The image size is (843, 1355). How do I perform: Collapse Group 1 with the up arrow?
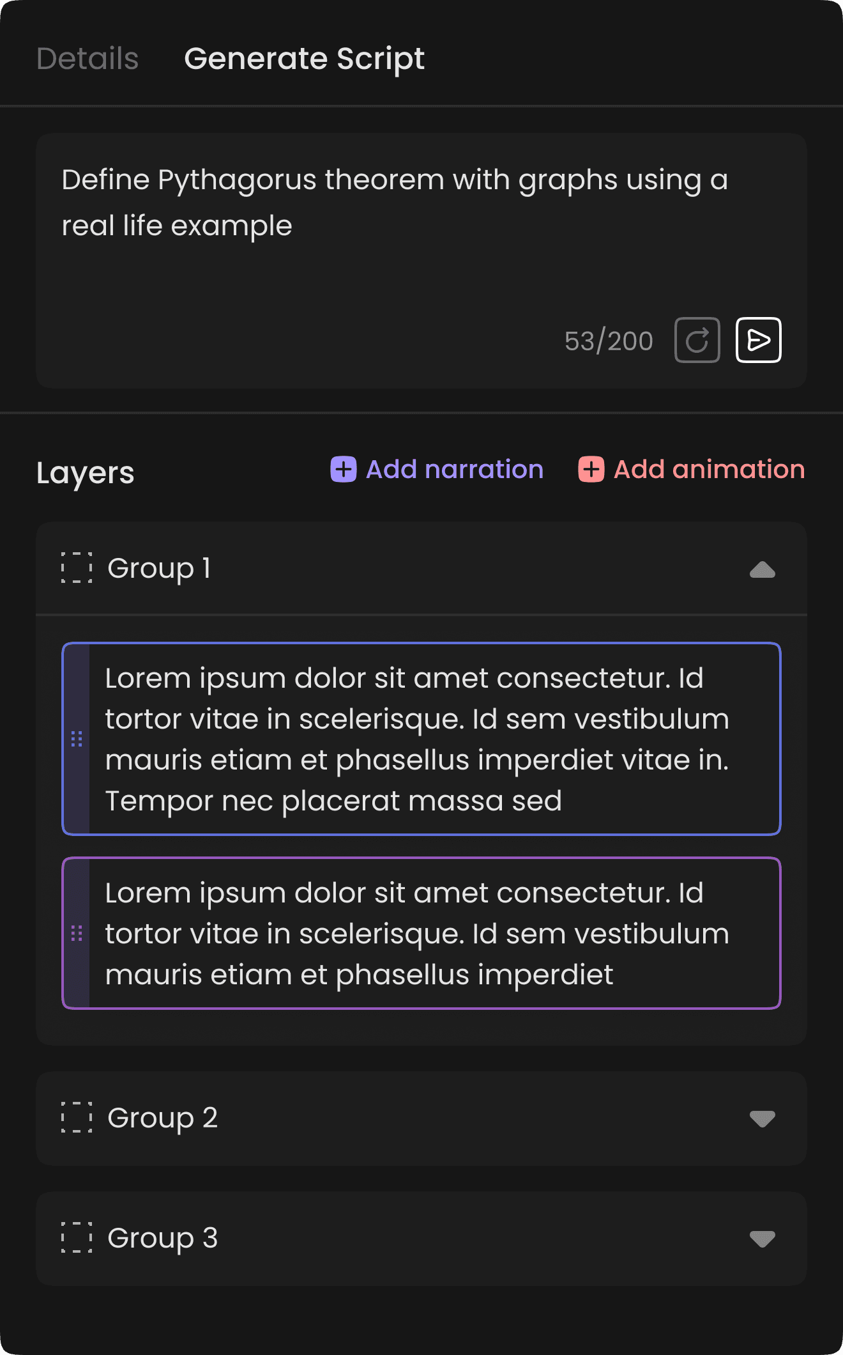pyautogui.click(x=763, y=569)
